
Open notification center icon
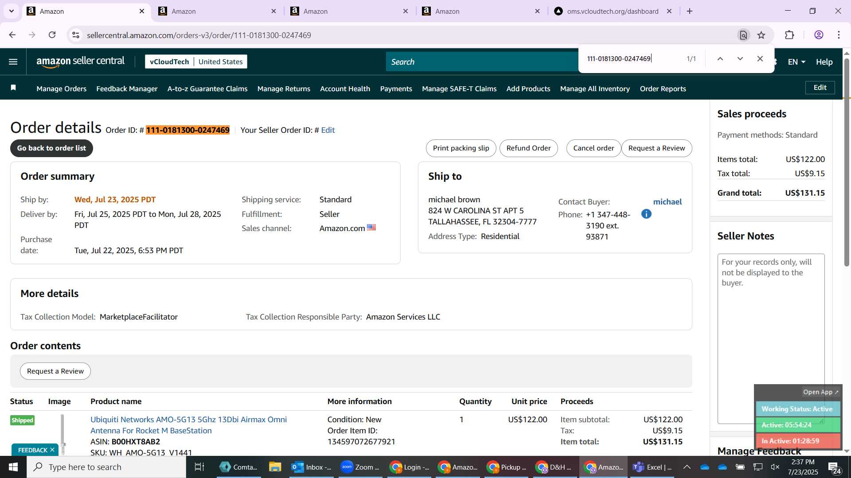(x=834, y=467)
